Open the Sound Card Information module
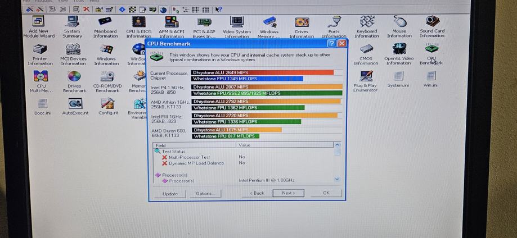 [x=432, y=27]
